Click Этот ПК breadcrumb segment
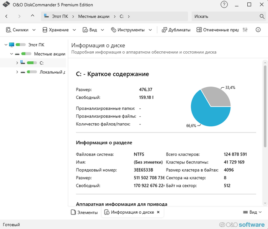Viewport: 268px width, 229px height. (x=60, y=16)
